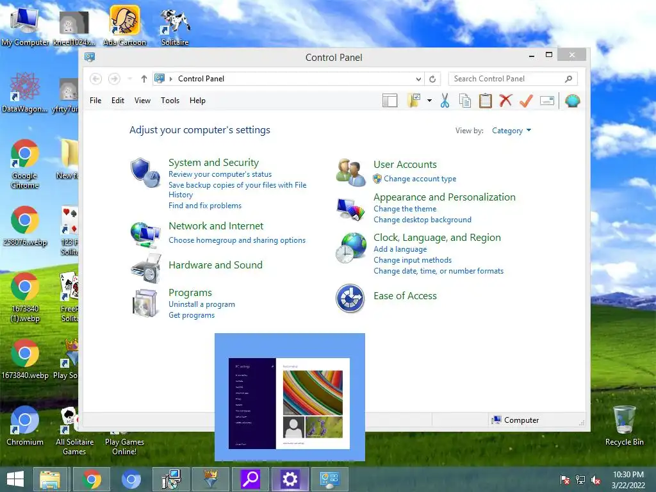Open the Tools menu
656x492 pixels.
170,101
